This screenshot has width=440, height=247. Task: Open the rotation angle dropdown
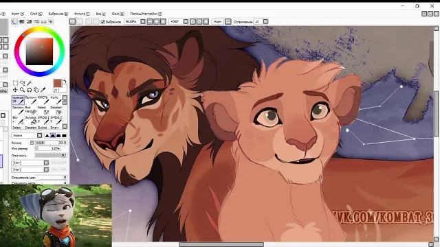pos(186,21)
